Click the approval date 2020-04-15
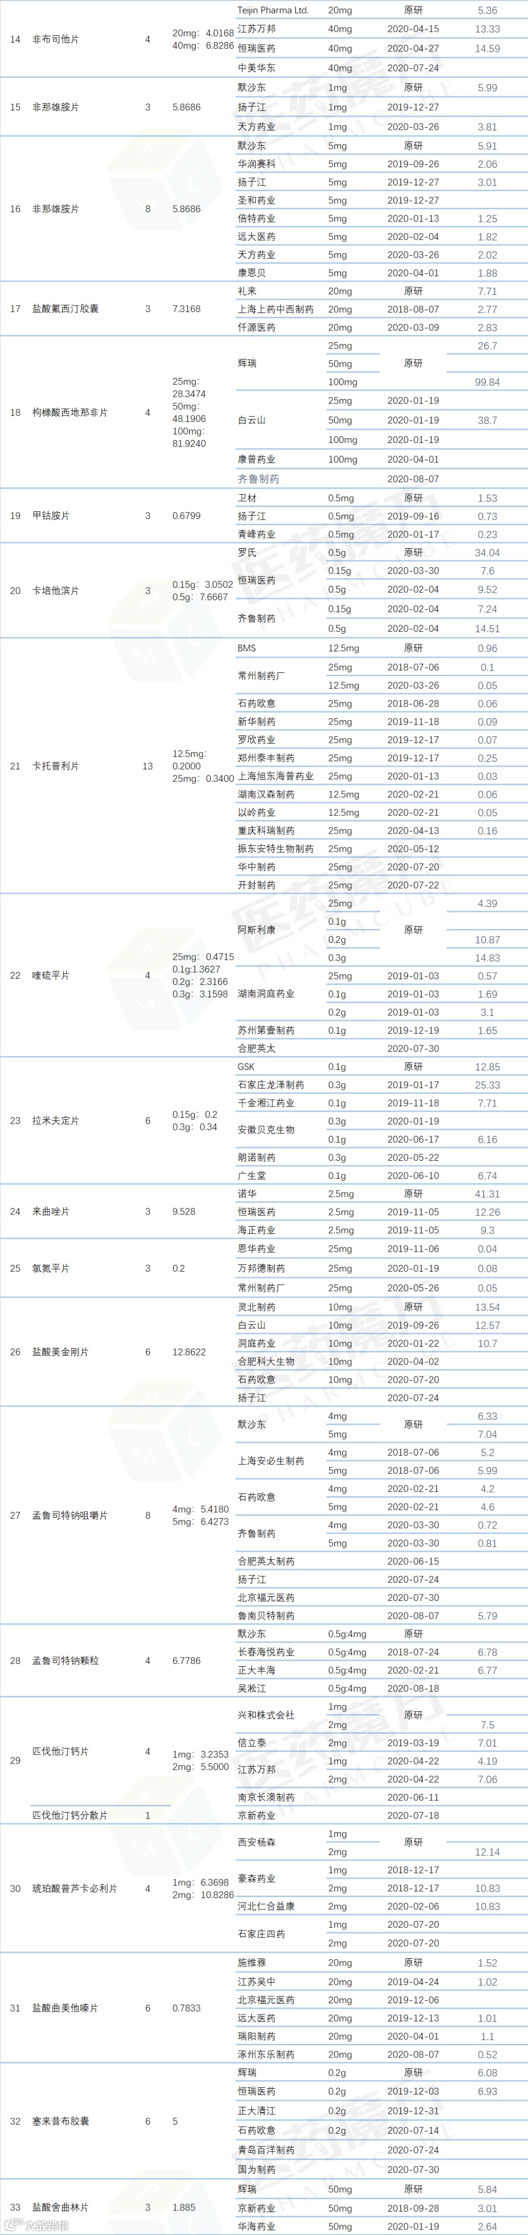Viewport: 528px width, 2235px height. [413, 29]
